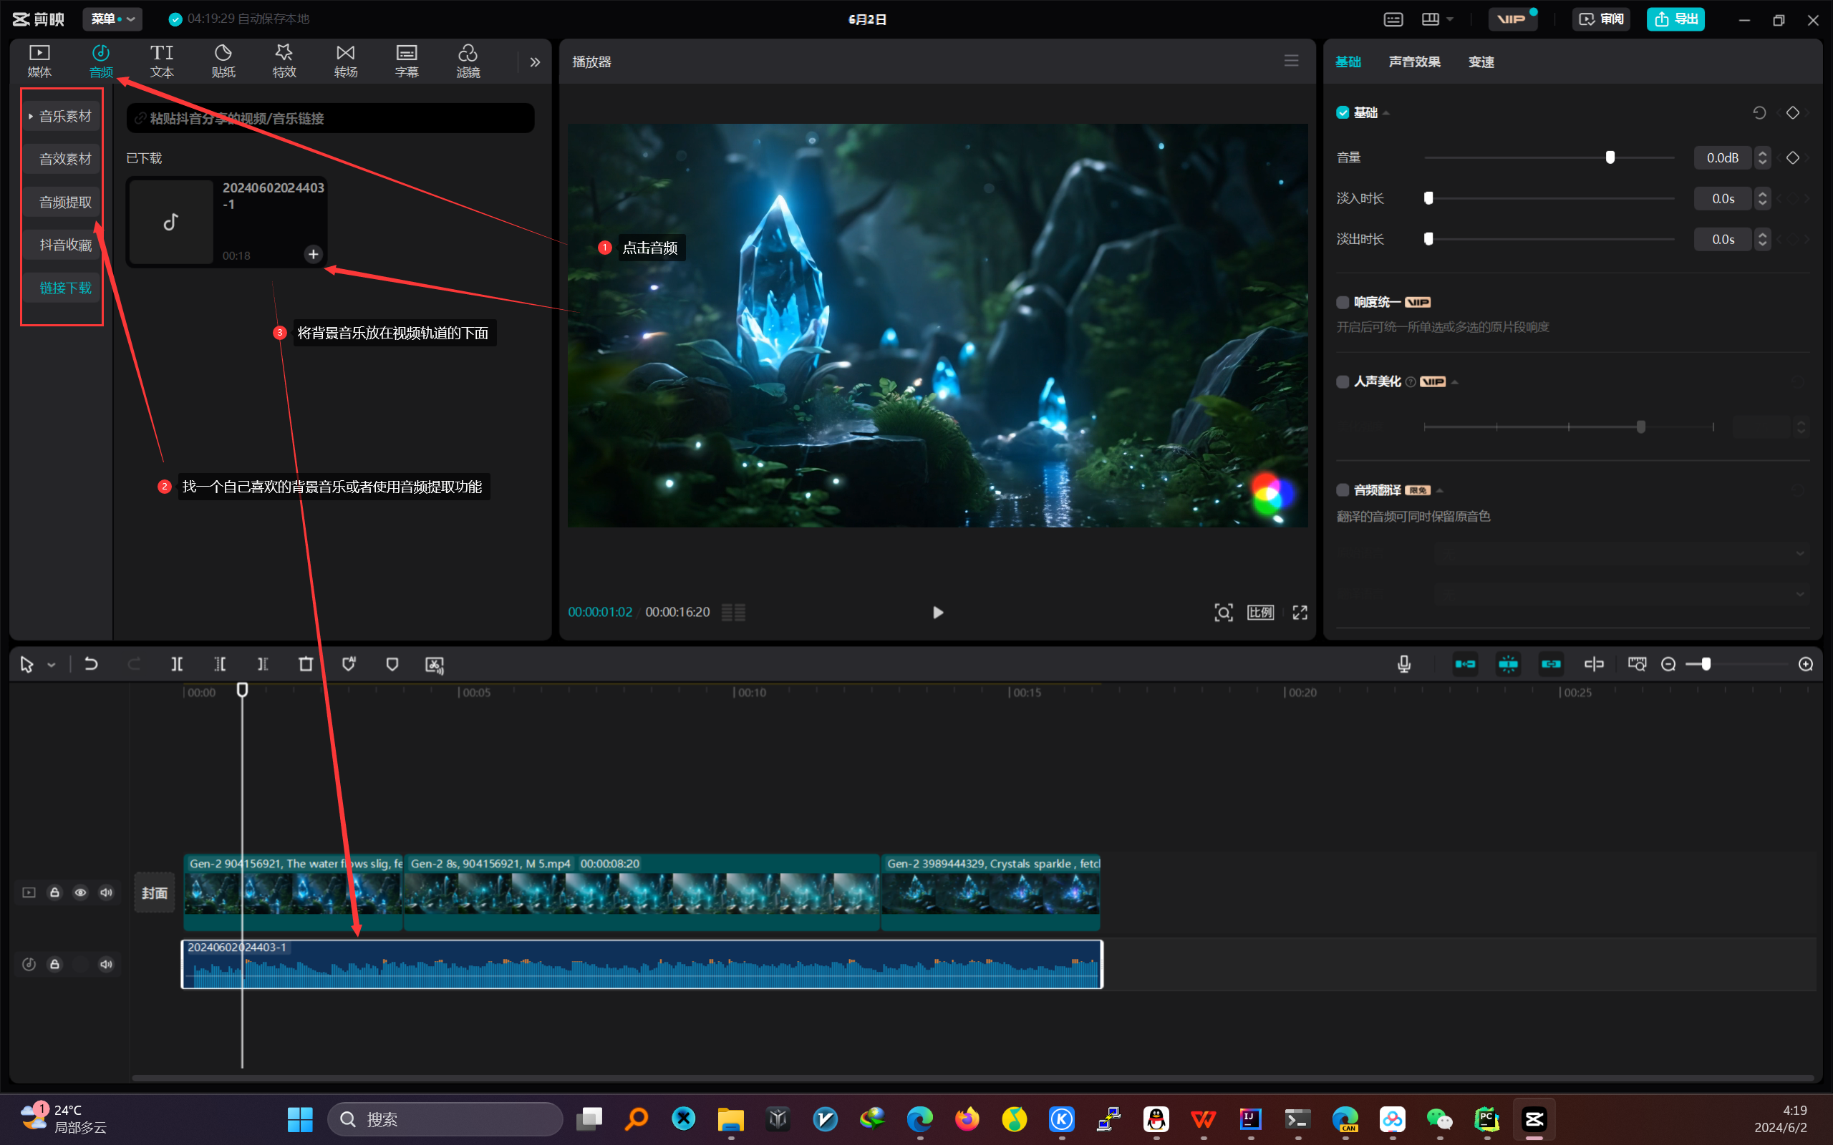Viewport: 1833px width, 1145px height.
Task: Mute the video track
Action: pyautogui.click(x=106, y=893)
